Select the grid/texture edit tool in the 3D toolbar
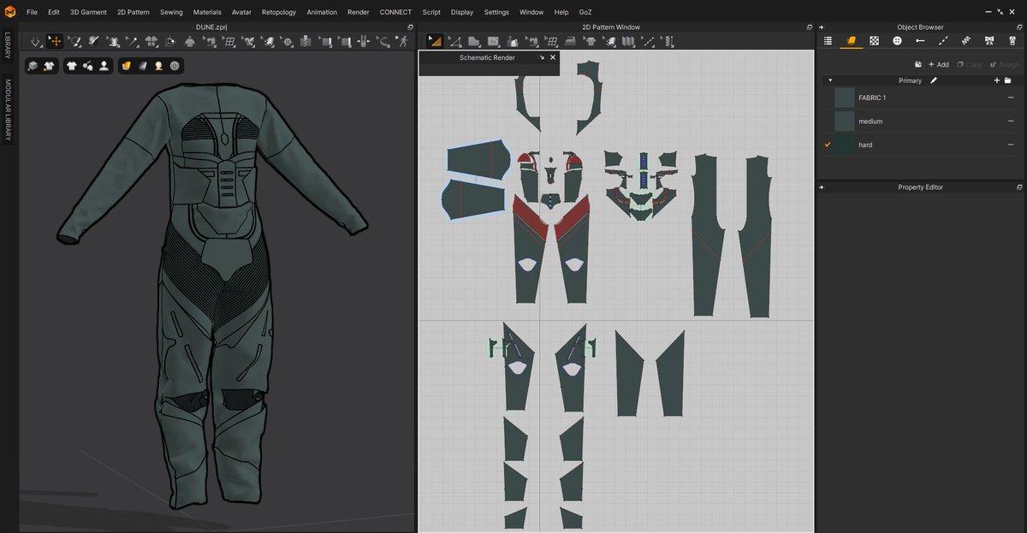This screenshot has height=533, width=1027. pos(229,41)
